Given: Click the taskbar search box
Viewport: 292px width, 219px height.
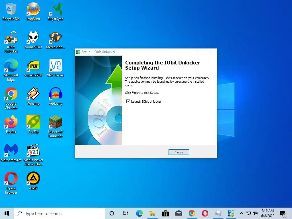Looking at the screenshot, I should (59, 213).
